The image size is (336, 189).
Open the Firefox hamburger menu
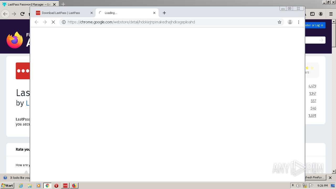331,14
